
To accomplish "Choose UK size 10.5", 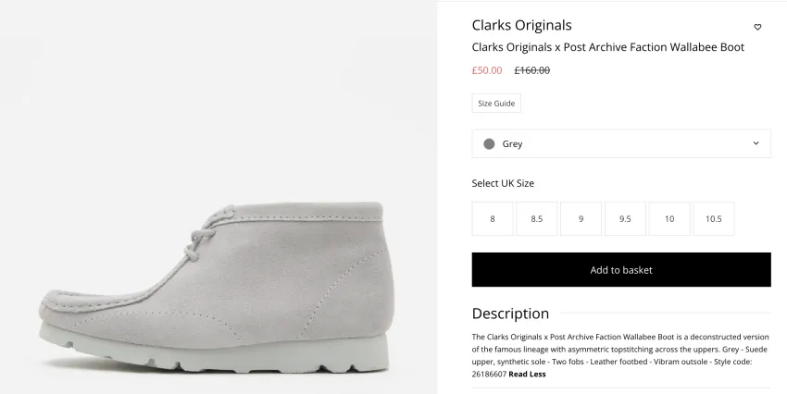I will 713,218.
